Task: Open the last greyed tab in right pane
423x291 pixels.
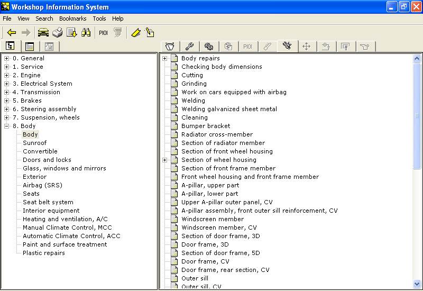Action: 365,47
